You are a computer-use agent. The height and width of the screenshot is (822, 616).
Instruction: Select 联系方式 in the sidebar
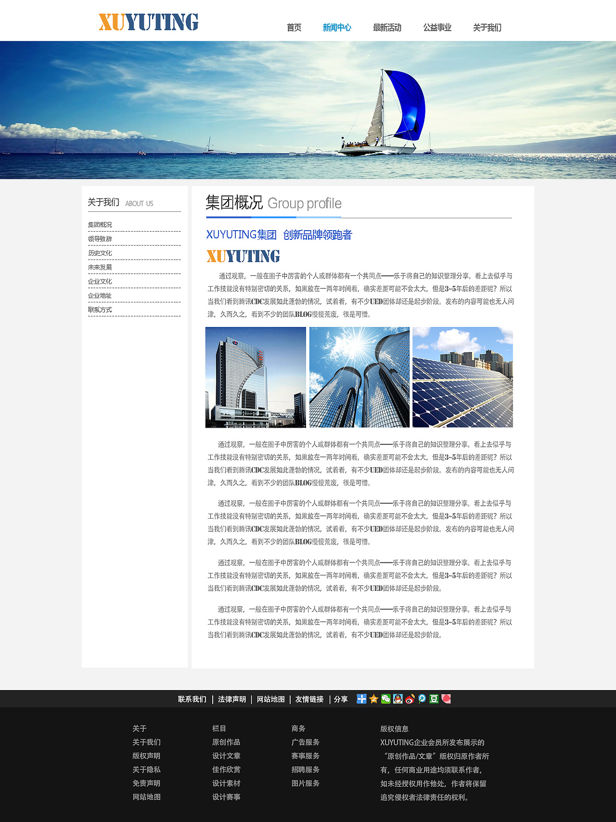pos(100,310)
